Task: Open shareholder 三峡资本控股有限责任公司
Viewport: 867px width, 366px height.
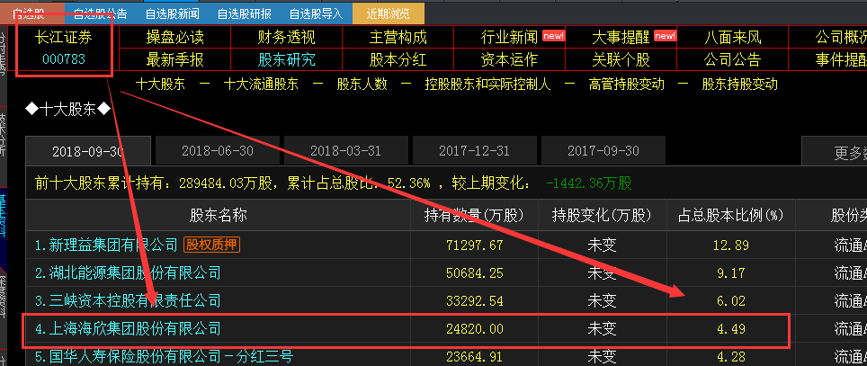Action: pyautogui.click(x=128, y=300)
